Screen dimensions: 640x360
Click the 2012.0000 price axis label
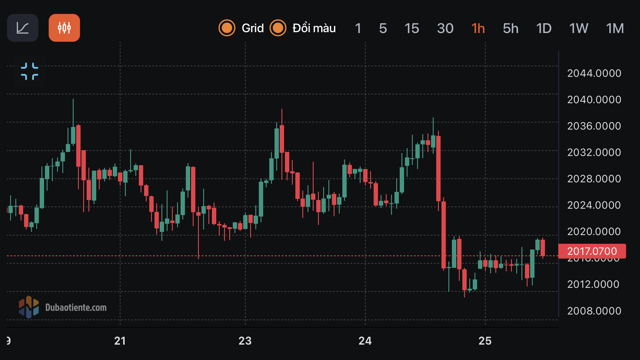click(x=593, y=284)
